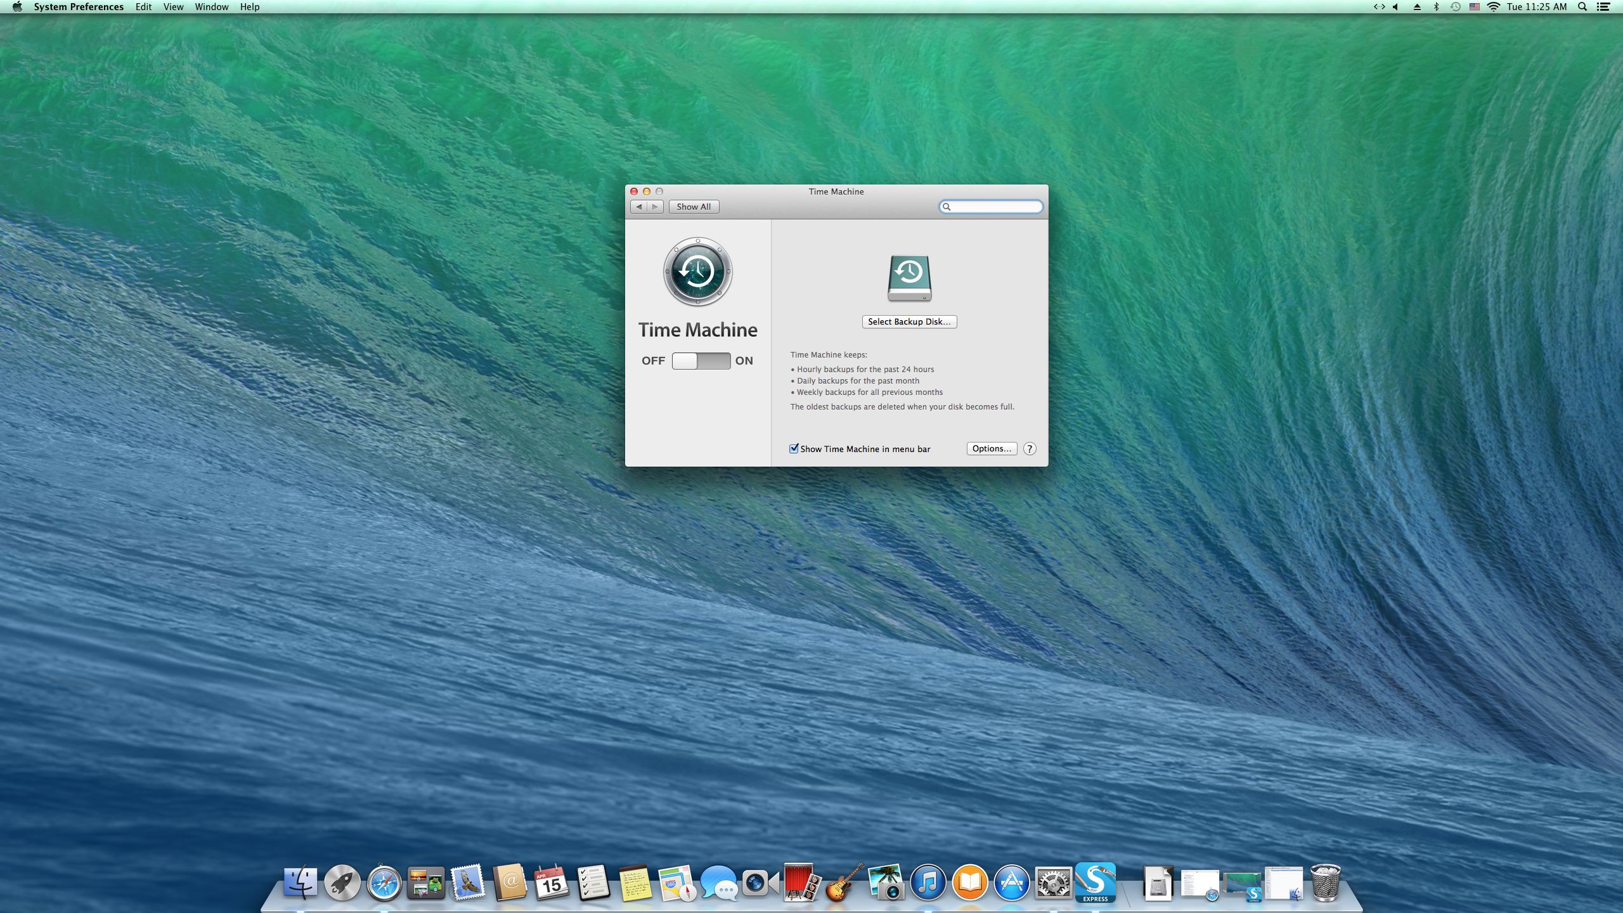Open Safari from the Dock

pyautogui.click(x=384, y=882)
